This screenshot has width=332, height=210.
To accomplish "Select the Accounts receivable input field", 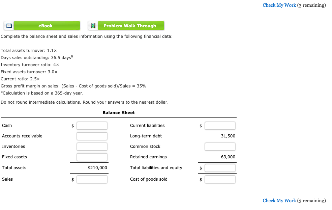I will pos(92,136).
